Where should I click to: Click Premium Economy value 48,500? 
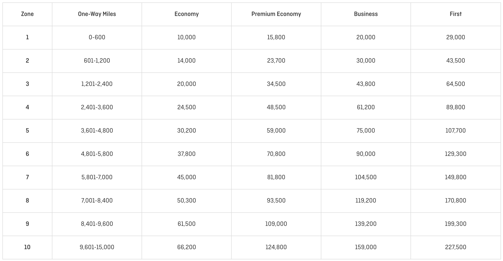tap(276, 107)
